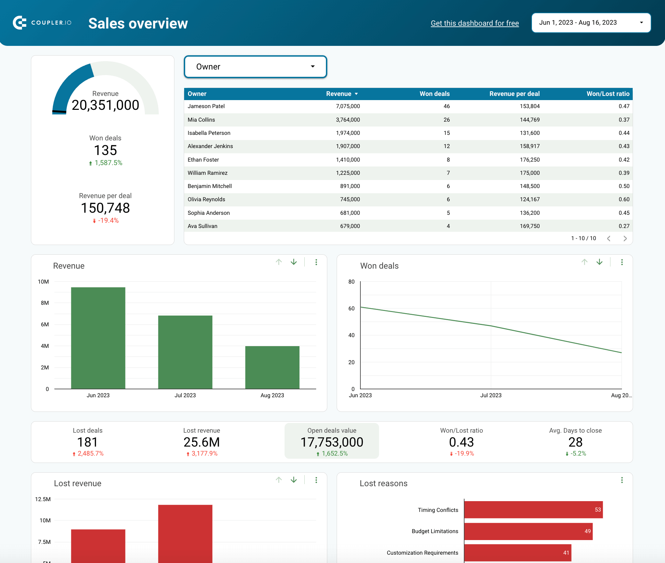The image size is (665, 563).
Task: Open the Revenue chart options kebab menu
Action: [316, 262]
